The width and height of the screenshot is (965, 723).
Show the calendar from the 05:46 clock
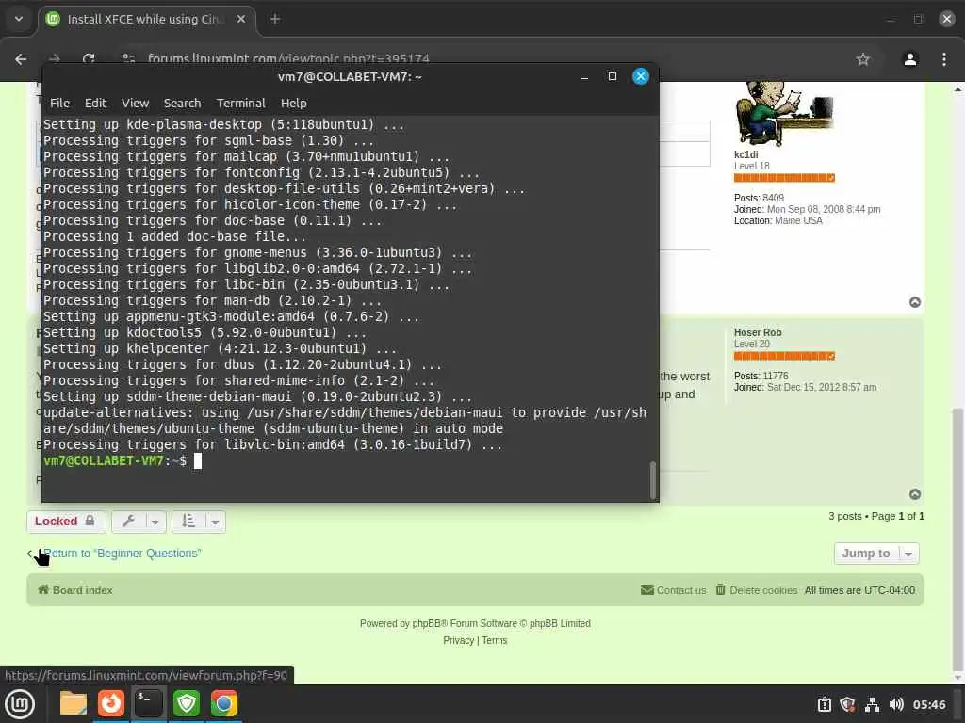coord(928,704)
